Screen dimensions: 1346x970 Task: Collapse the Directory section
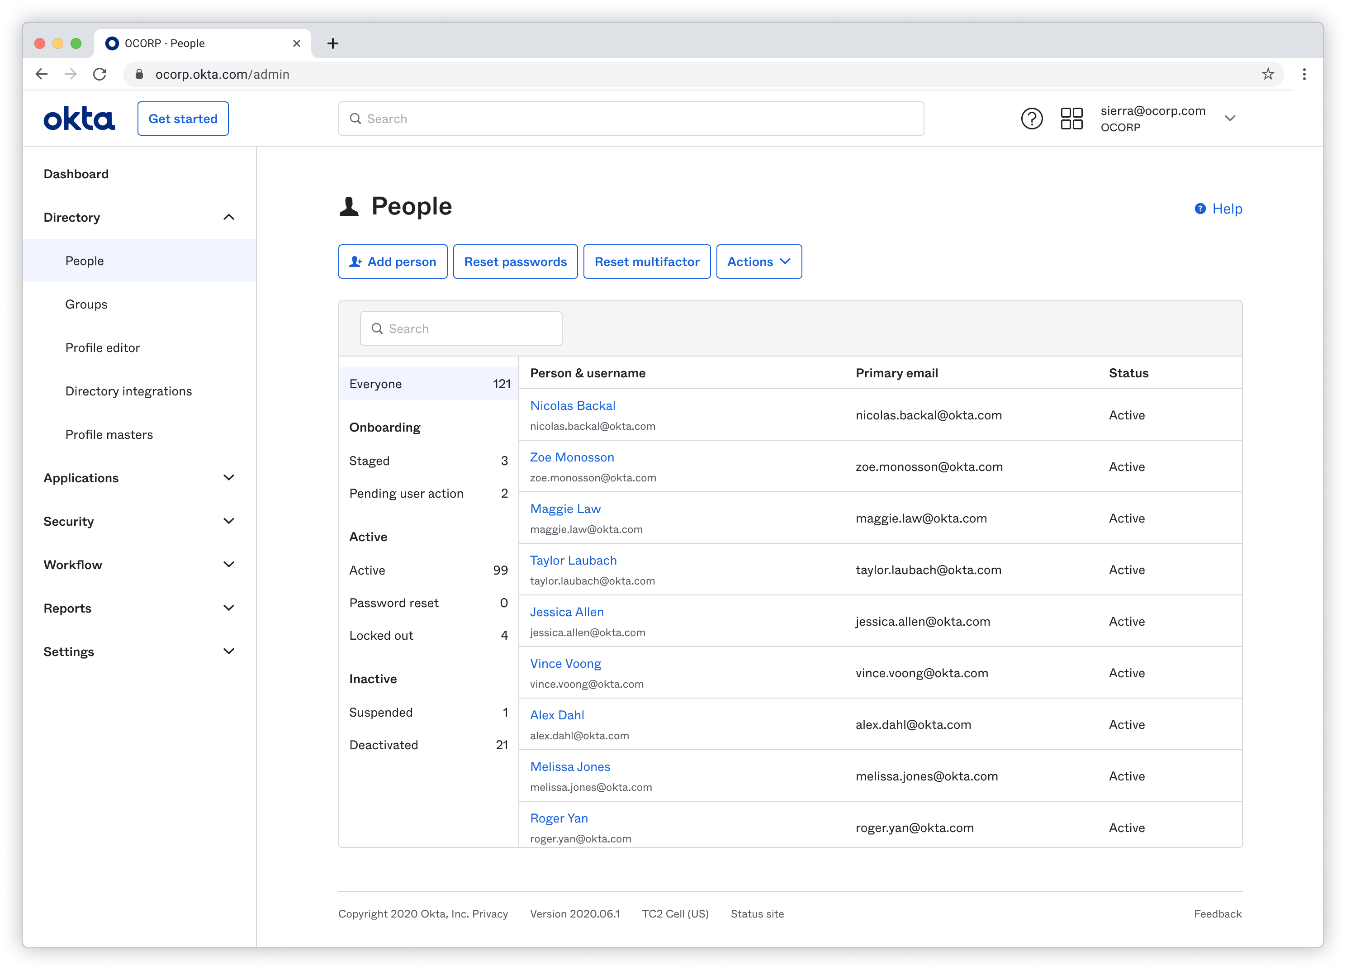coord(228,217)
